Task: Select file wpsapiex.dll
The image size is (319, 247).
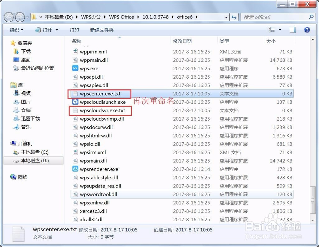Action: tap(182, 85)
